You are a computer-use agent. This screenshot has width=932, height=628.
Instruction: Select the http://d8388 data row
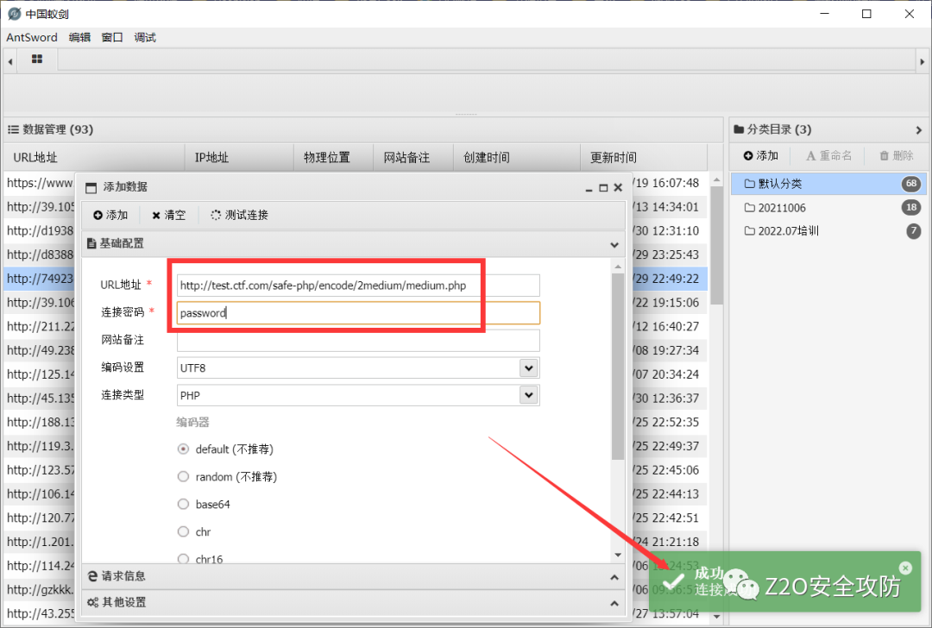41,254
